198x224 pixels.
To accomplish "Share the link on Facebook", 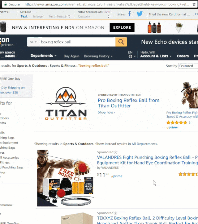I will [130, 14].
